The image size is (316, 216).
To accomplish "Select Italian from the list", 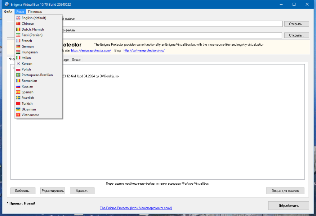I will click(39, 58).
